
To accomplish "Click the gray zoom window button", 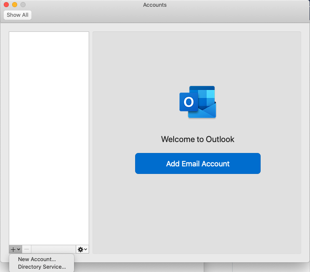I will 23,5.
